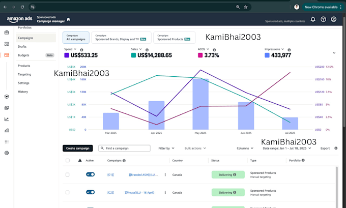Image resolution: width=346 pixels, height=208 pixels.
Task: Click info icon next to ACOS
Action: pyautogui.click(x=214, y=50)
